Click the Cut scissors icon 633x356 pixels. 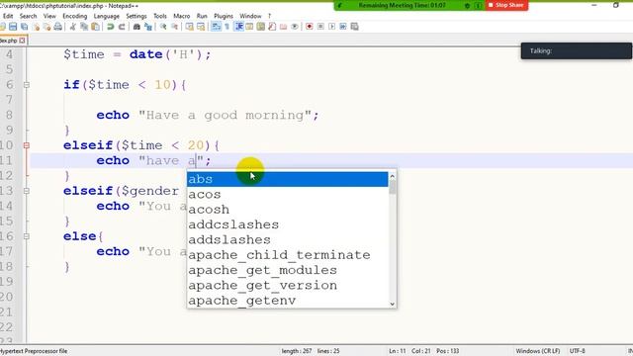click(x=72, y=27)
